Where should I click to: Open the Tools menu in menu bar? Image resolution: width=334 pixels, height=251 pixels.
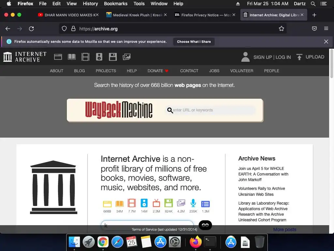click(x=139, y=4)
